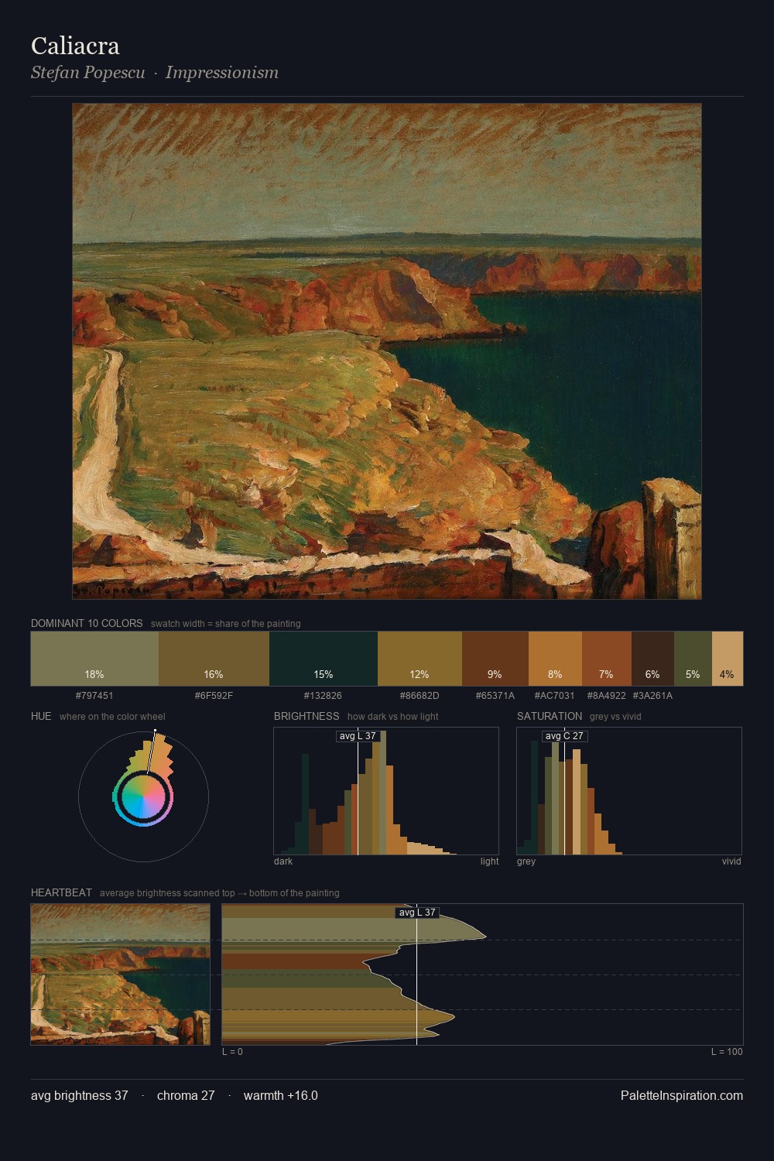Select the 15% dark teal swatch

click(324, 659)
